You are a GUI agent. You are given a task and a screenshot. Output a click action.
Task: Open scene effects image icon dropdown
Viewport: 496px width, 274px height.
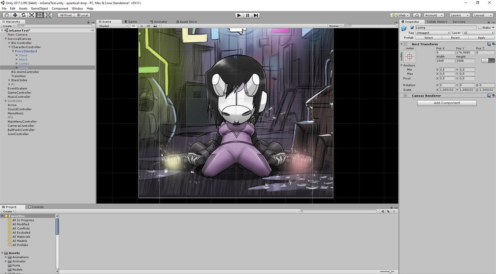click(x=156, y=26)
